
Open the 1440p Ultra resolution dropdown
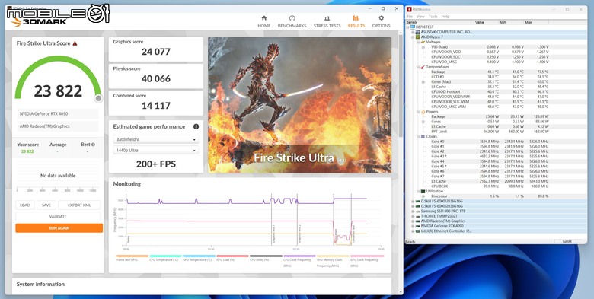155,150
